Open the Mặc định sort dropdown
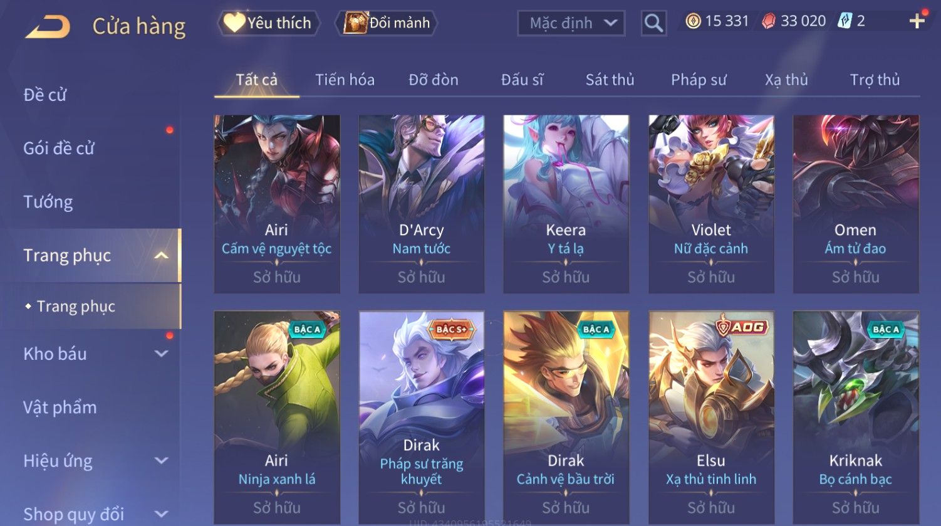Screen dimensions: 941x526 571,24
